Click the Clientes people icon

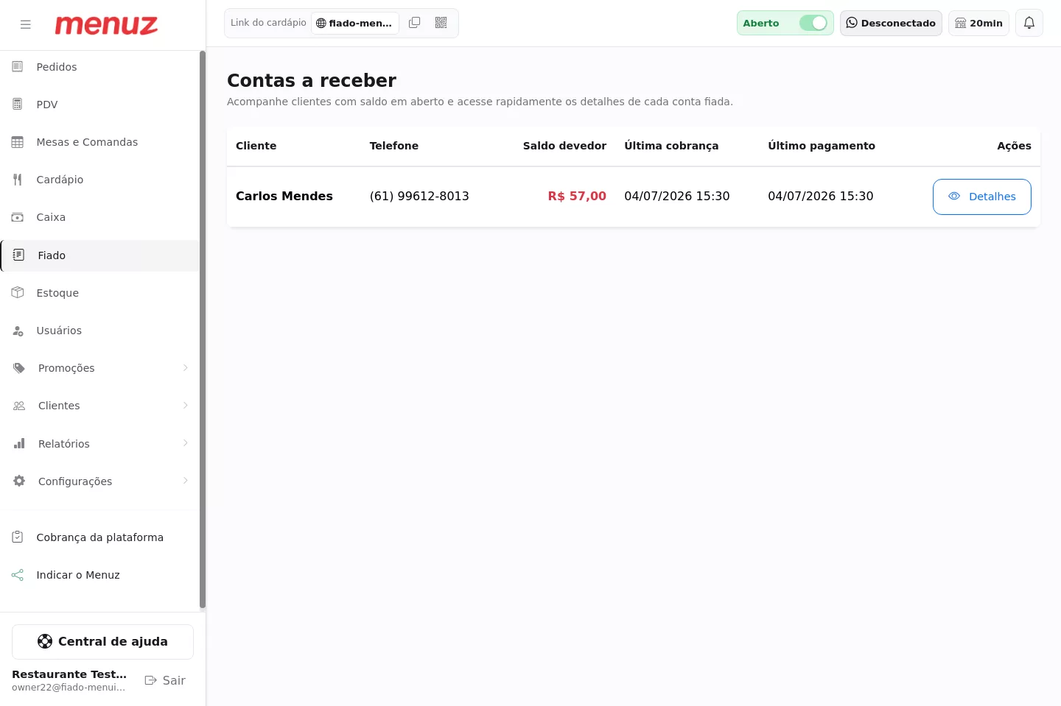[19, 406]
